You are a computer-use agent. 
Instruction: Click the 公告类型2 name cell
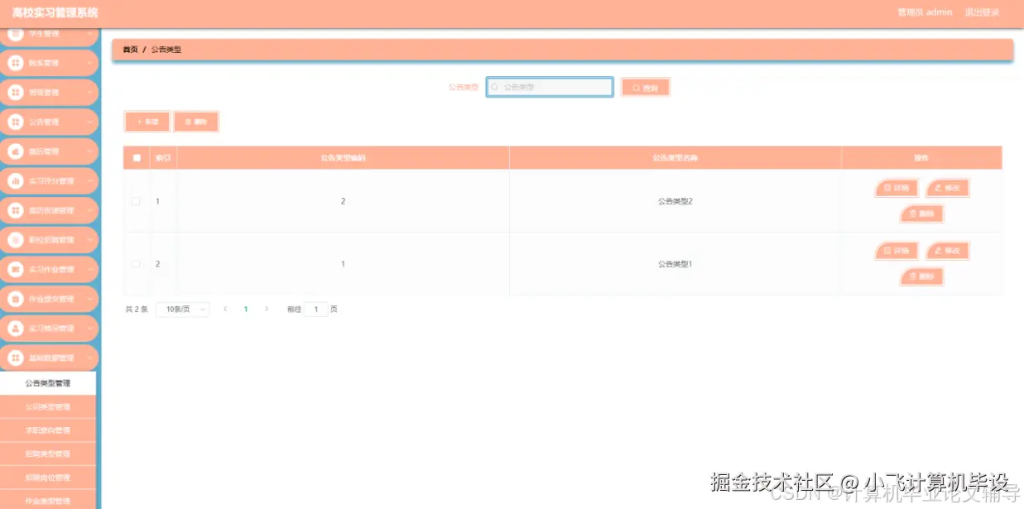(675, 201)
